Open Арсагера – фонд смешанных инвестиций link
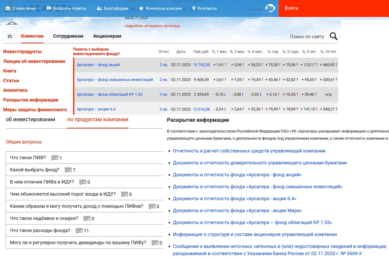Viewport: 389px width, 259px height. 115,80
